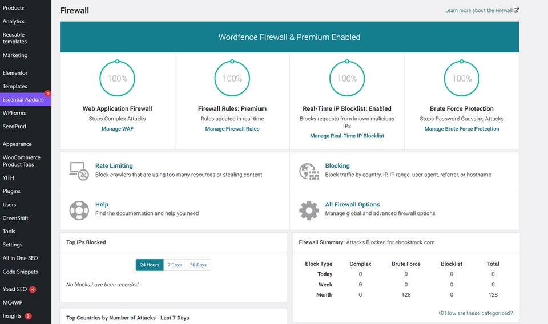This screenshot has width=548, height=324.
Task: Click the Wordfence Firewall & Premium Enabled banner
Action: click(289, 37)
